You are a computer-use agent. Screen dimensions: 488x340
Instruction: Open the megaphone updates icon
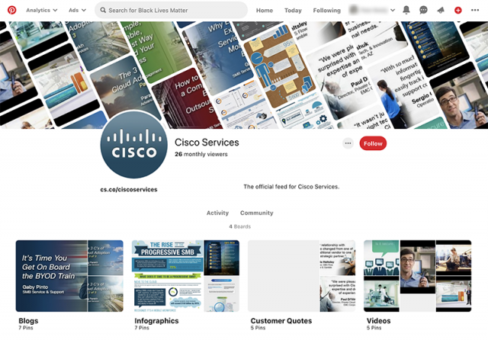(441, 10)
